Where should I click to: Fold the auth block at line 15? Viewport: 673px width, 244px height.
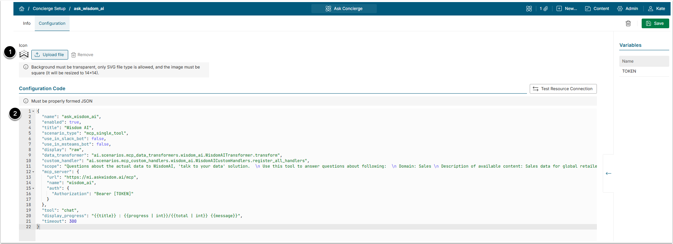click(x=33, y=188)
